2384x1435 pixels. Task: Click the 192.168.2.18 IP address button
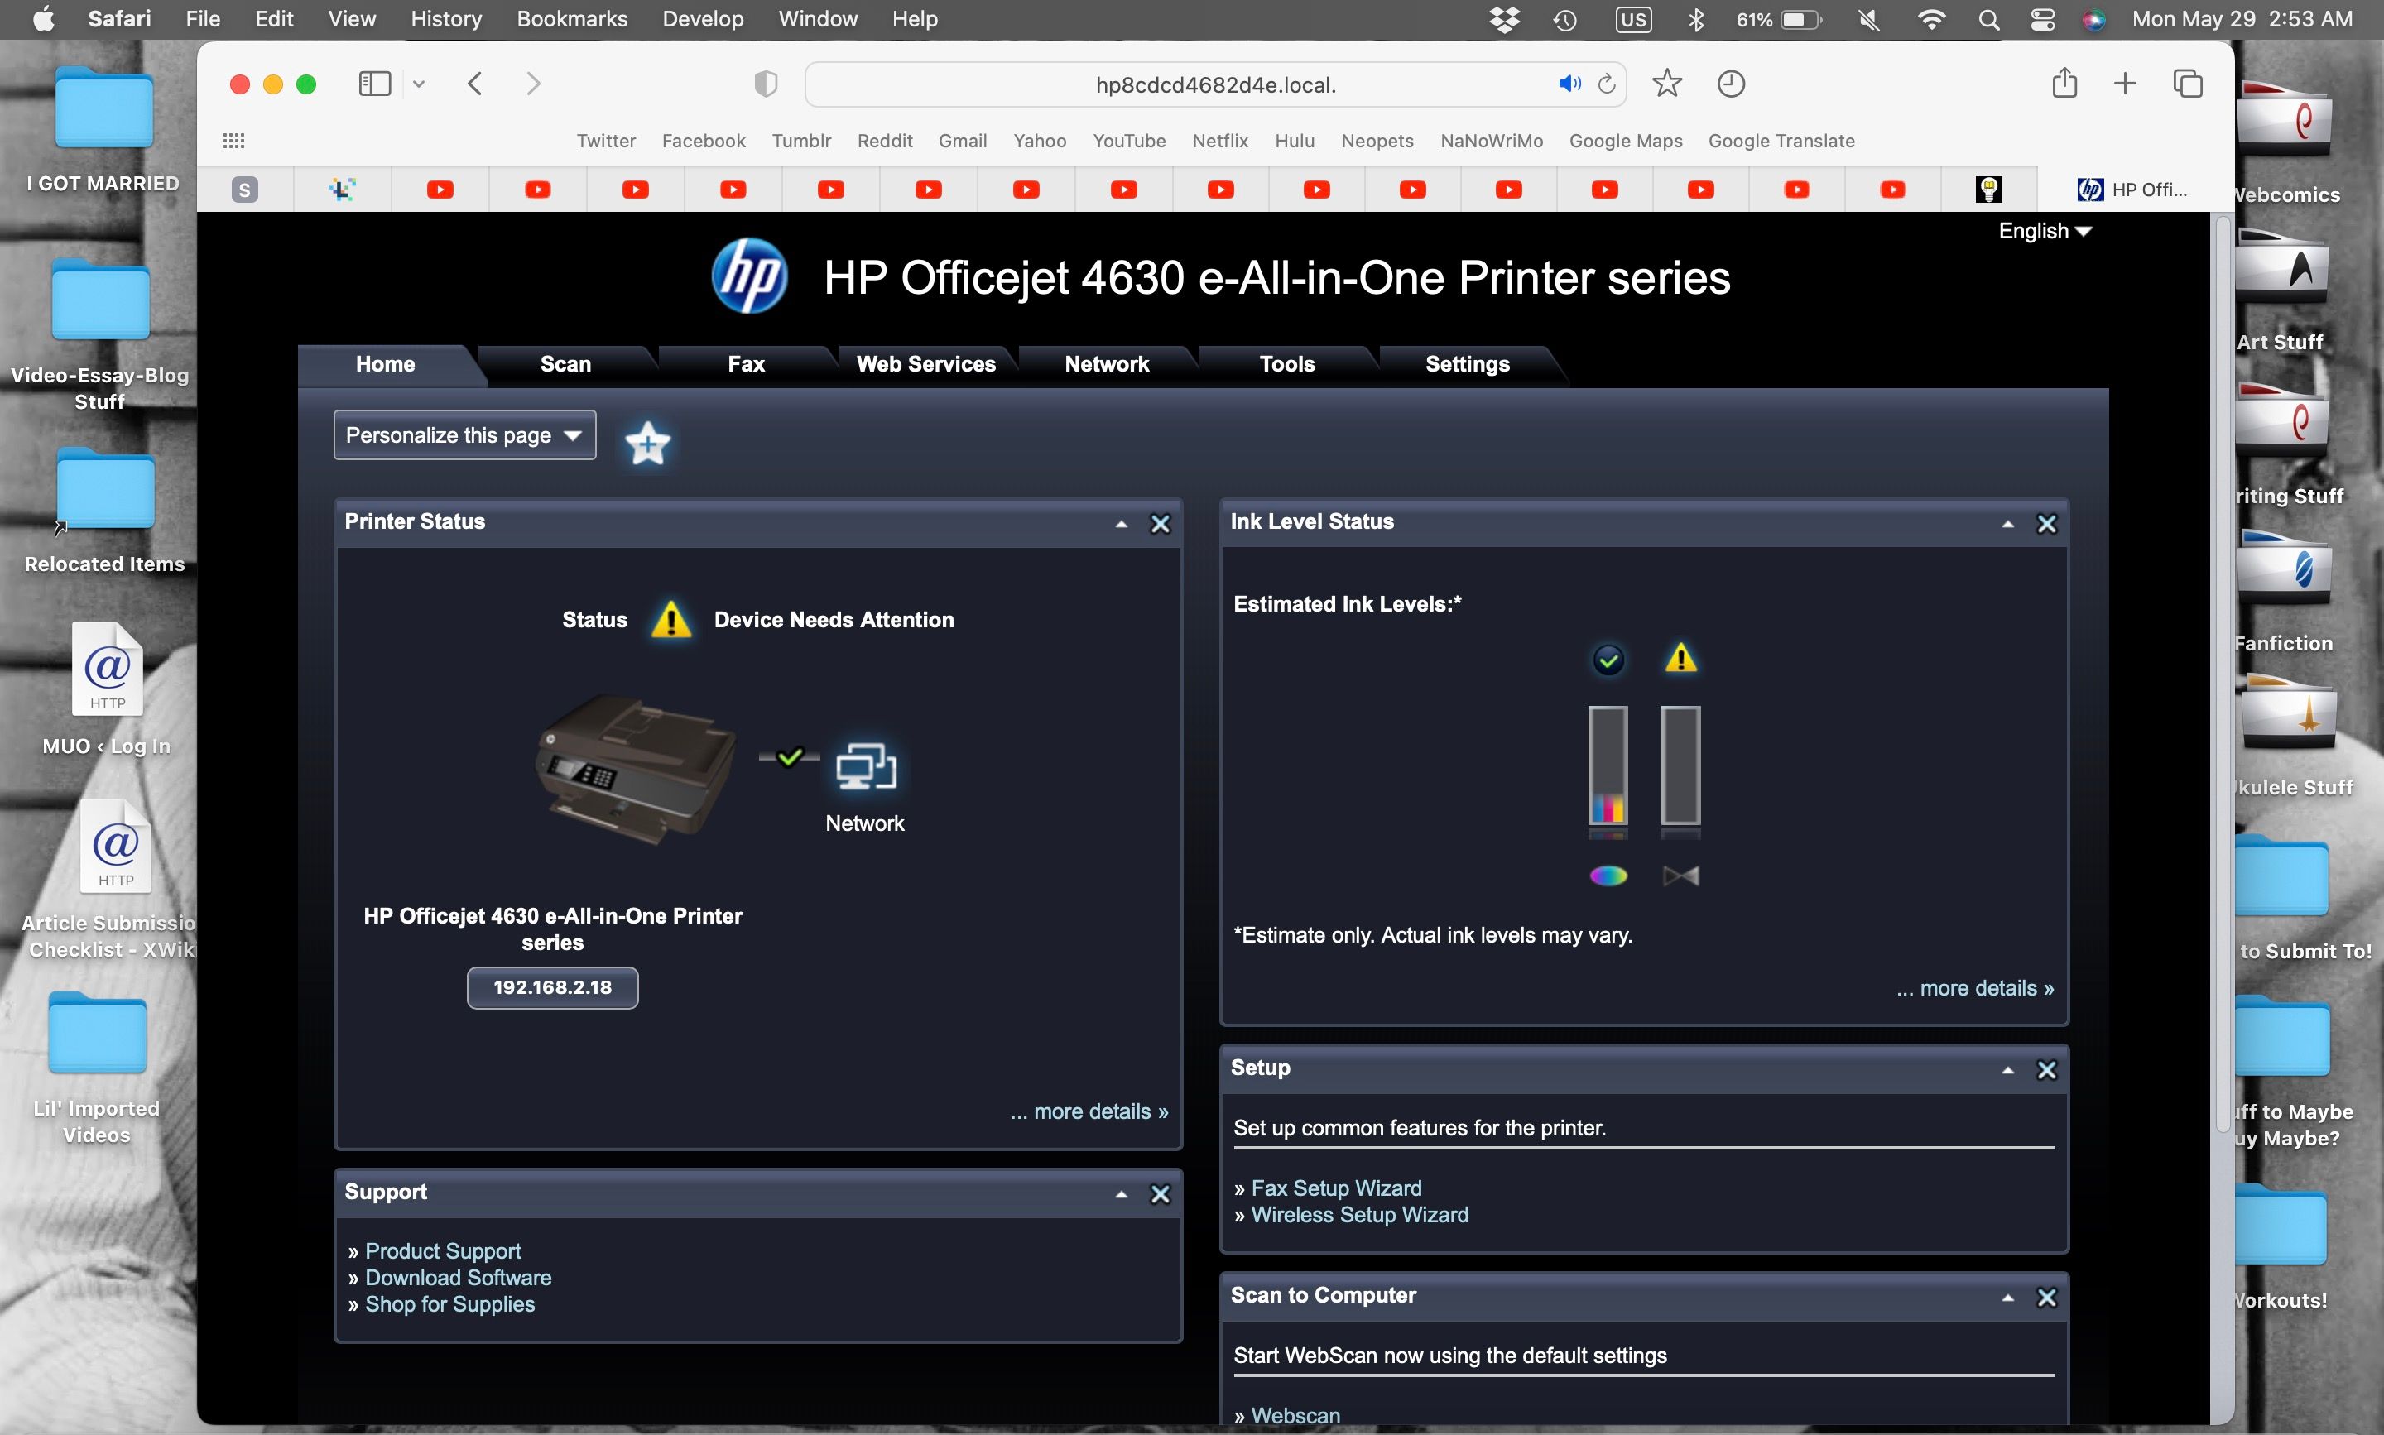pyautogui.click(x=552, y=987)
